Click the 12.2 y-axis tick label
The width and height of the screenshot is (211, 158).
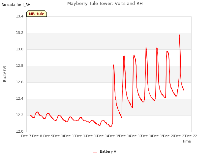[20, 115]
